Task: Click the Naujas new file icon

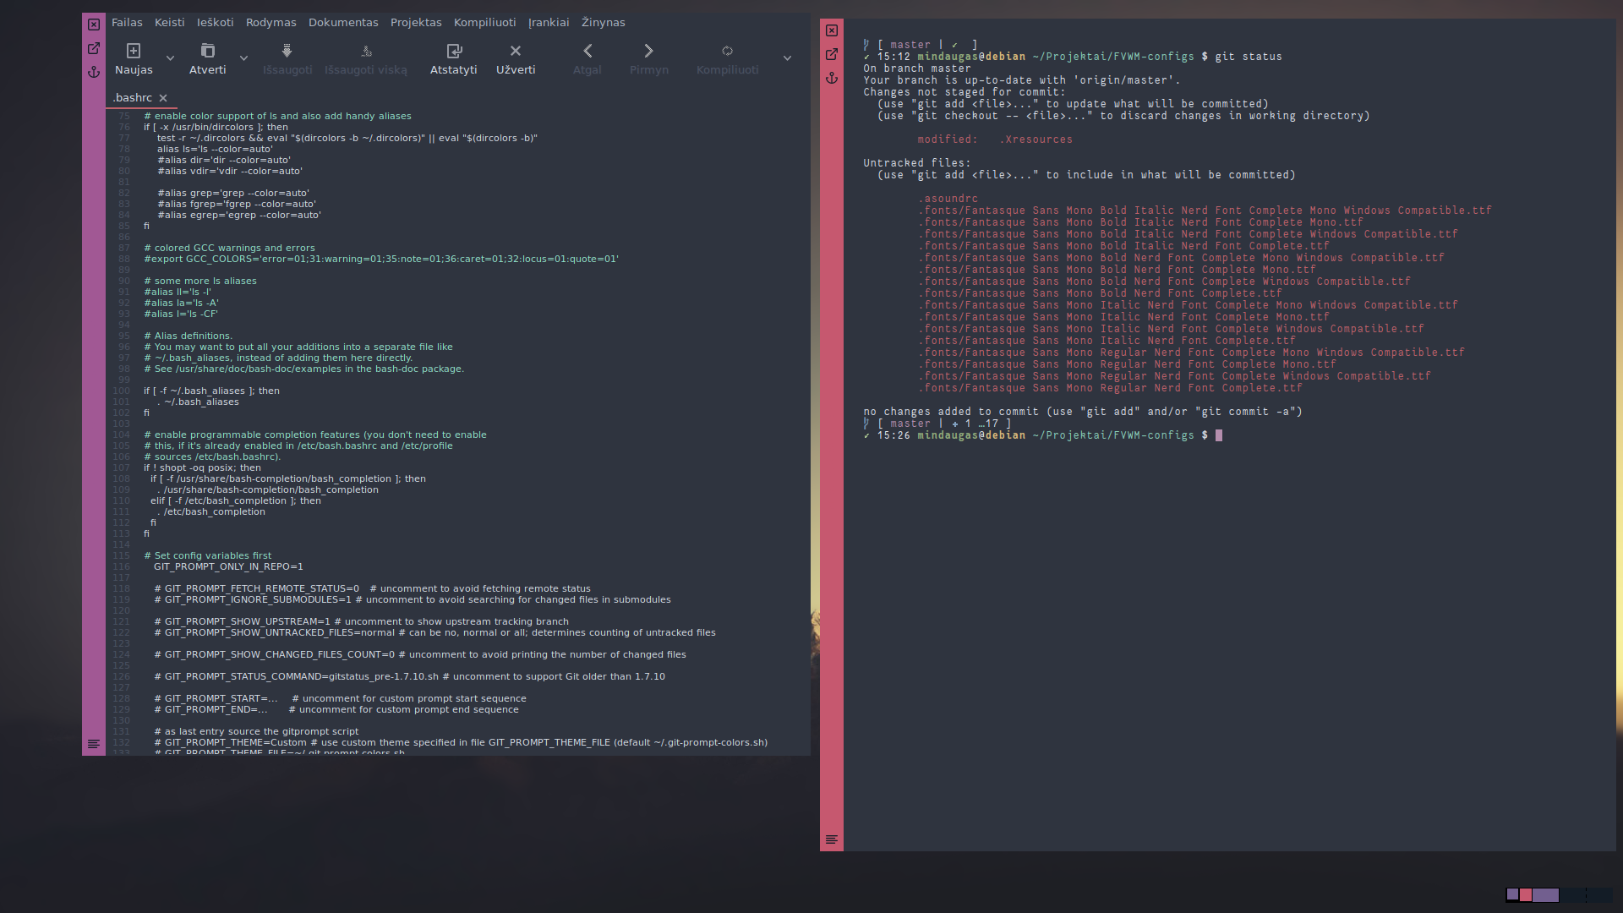Action: coord(134,51)
